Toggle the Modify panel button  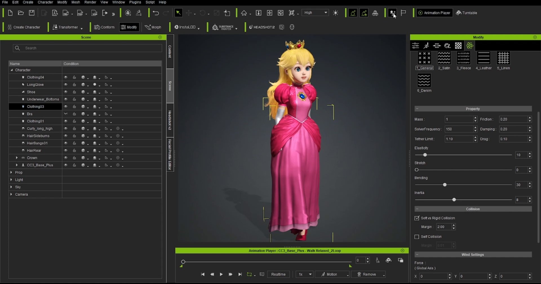click(129, 27)
